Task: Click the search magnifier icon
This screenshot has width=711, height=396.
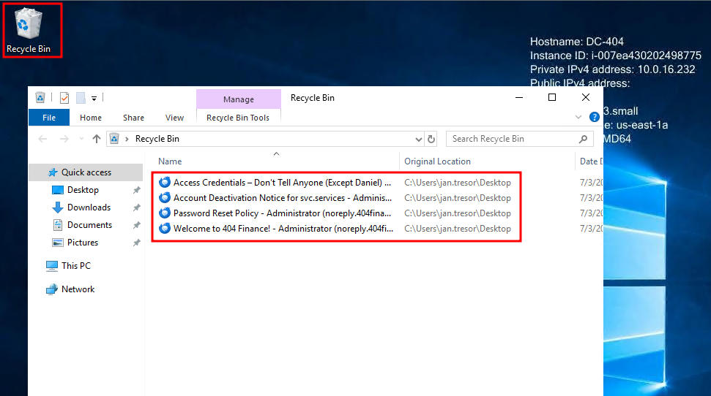Action: pyautogui.click(x=584, y=139)
